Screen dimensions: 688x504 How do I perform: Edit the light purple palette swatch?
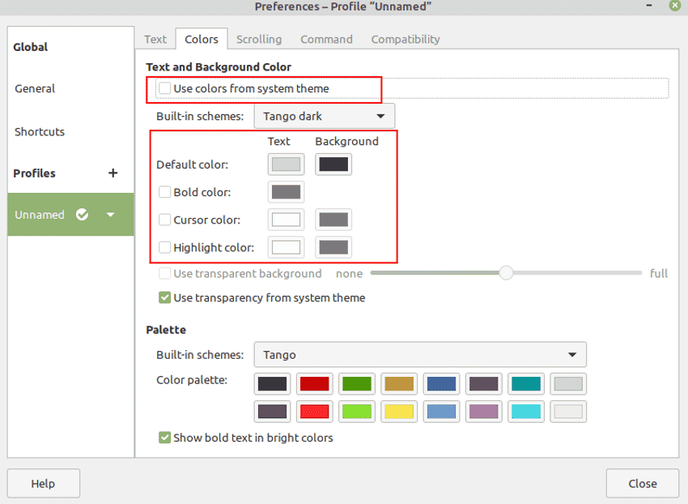pyautogui.click(x=483, y=412)
